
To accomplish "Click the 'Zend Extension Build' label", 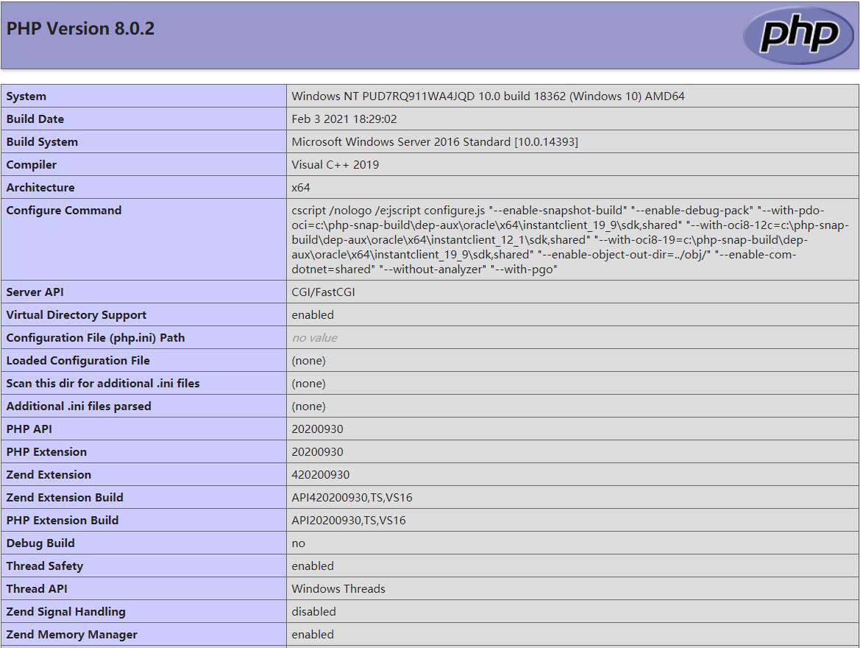I will click(65, 498).
